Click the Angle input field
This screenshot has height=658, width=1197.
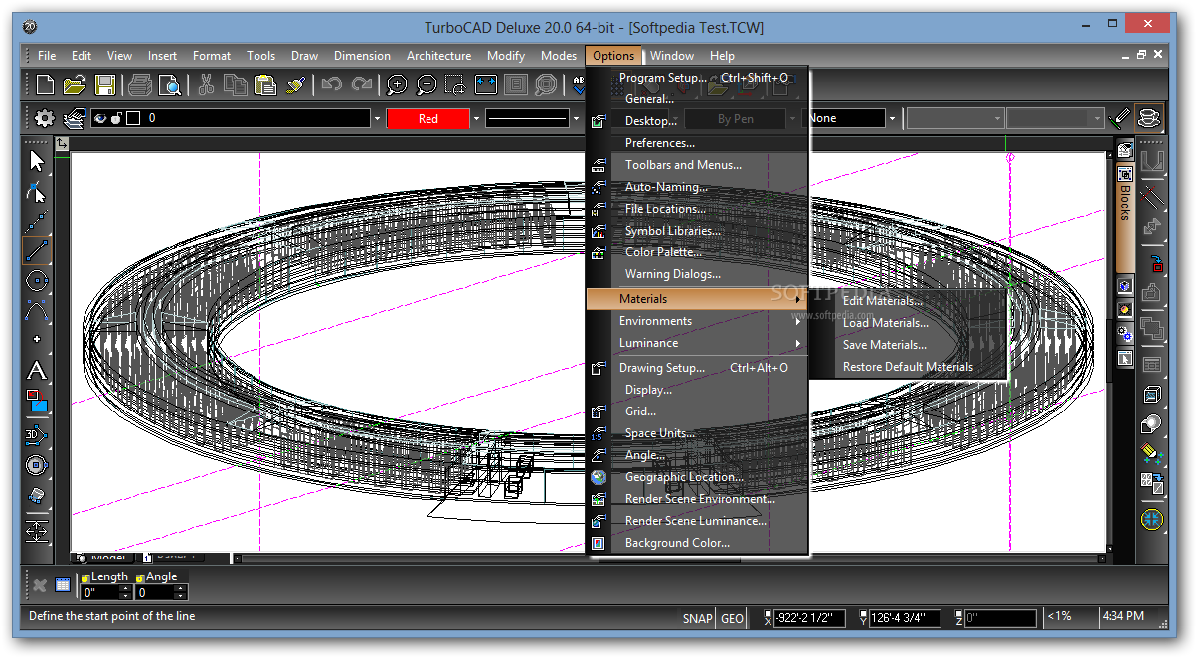click(155, 592)
